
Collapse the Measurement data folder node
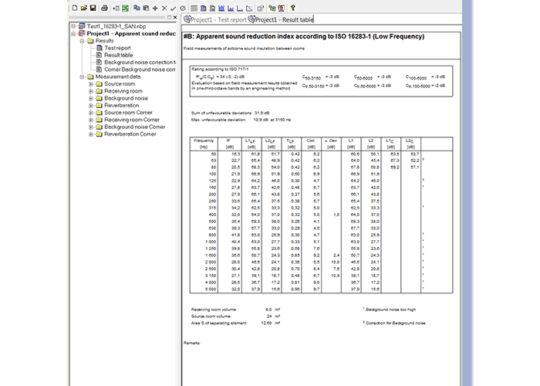[x=82, y=76]
